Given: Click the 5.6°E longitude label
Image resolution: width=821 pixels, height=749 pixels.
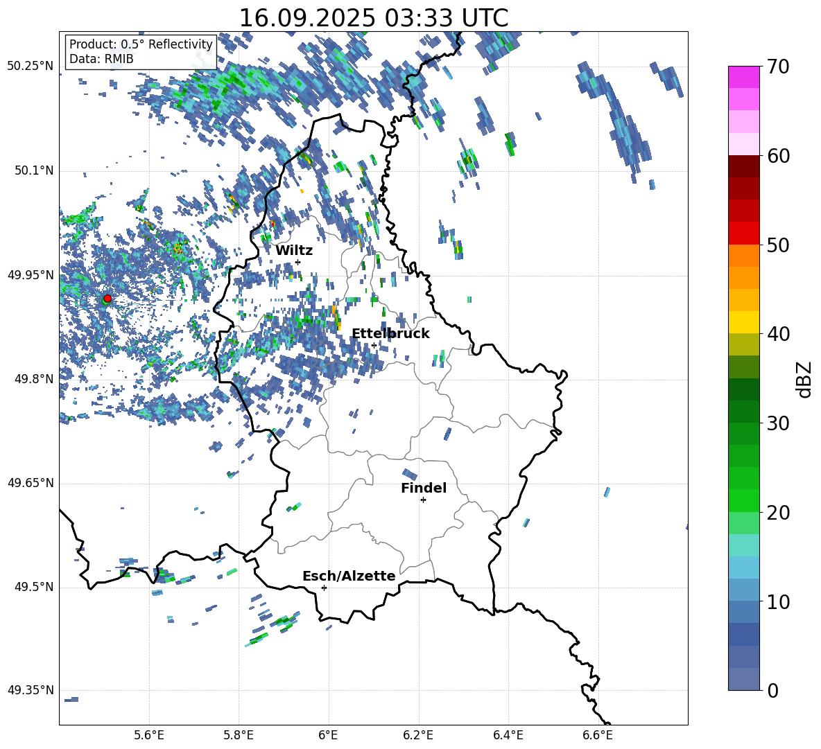Looking at the screenshot, I should pos(149,736).
